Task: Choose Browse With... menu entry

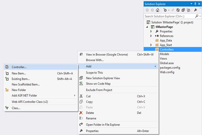Action: click(118, 60)
